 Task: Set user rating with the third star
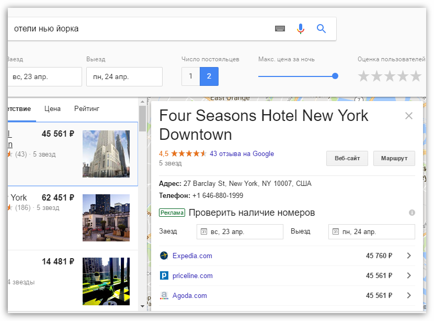tap(390, 76)
